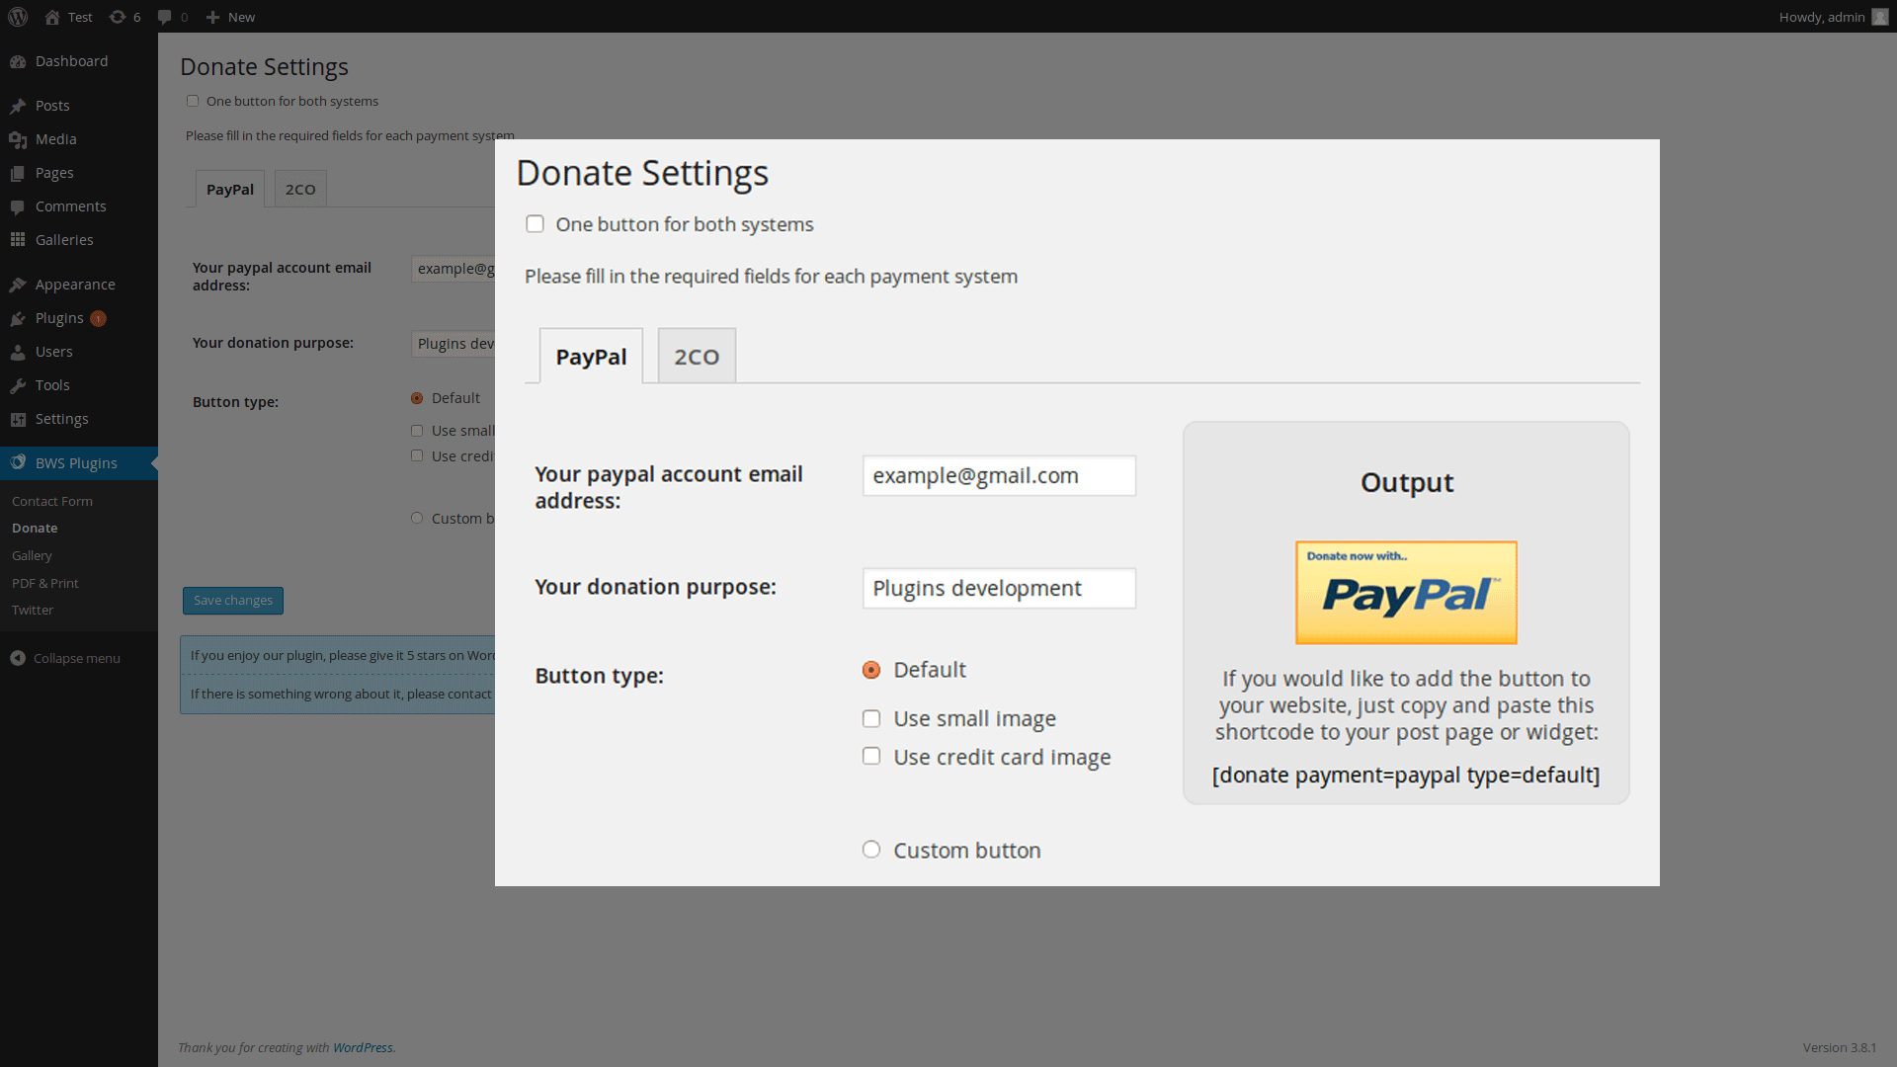Click the Appearance brush icon
1897x1067 pixels.
(x=18, y=285)
